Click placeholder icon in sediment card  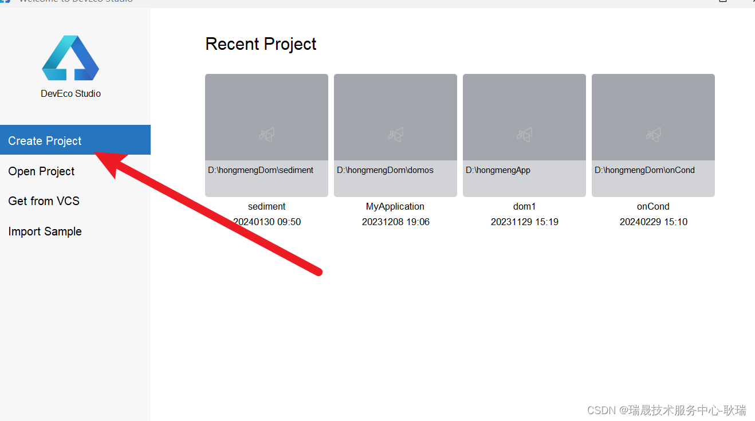266,135
